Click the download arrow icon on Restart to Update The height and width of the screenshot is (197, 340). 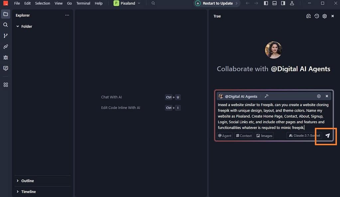click(x=198, y=3)
